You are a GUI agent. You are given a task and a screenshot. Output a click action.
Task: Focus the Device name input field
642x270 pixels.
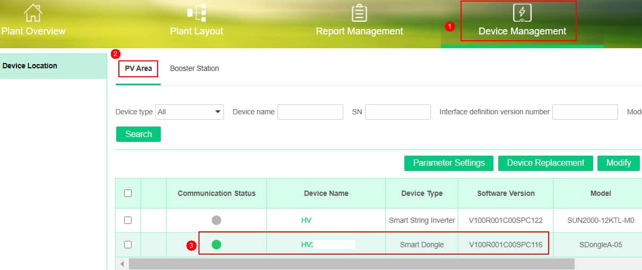click(x=310, y=112)
